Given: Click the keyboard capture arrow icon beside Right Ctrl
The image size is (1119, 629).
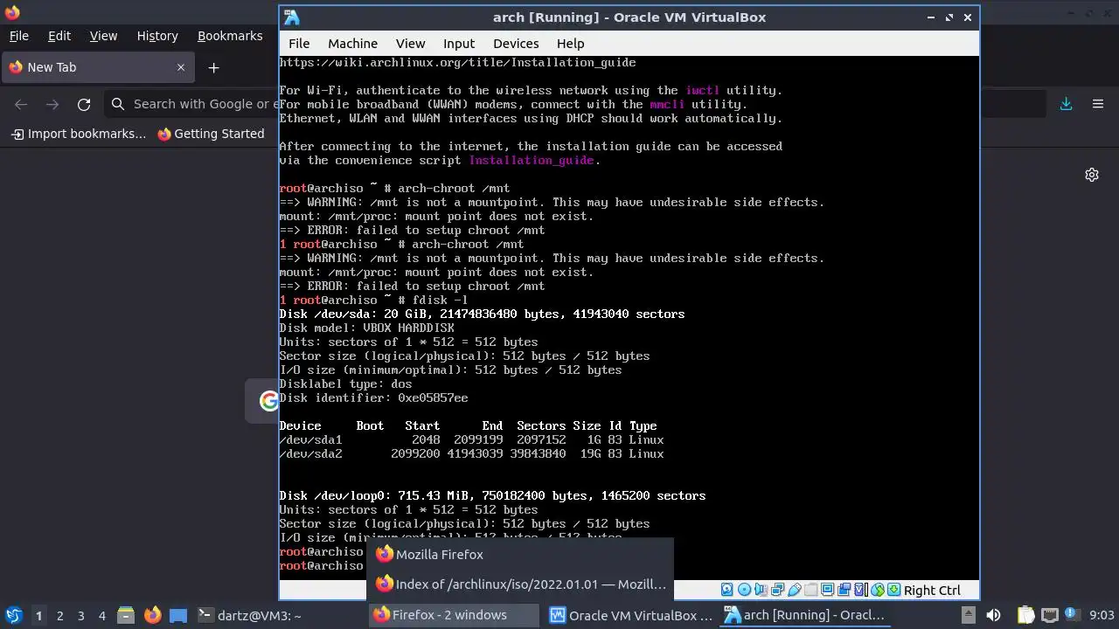Looking at the screenshot, I should pos(894,590).
